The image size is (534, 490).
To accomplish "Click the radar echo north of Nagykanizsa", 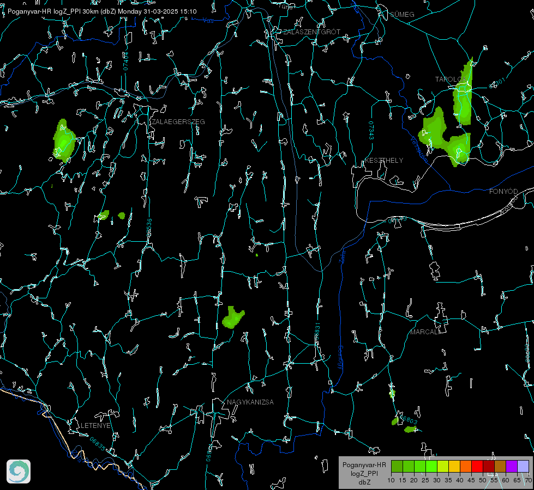I will (x=233, y=317).
